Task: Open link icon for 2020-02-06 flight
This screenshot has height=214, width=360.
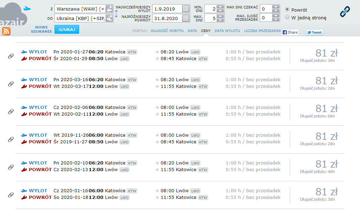Action: tap(11, 111)
